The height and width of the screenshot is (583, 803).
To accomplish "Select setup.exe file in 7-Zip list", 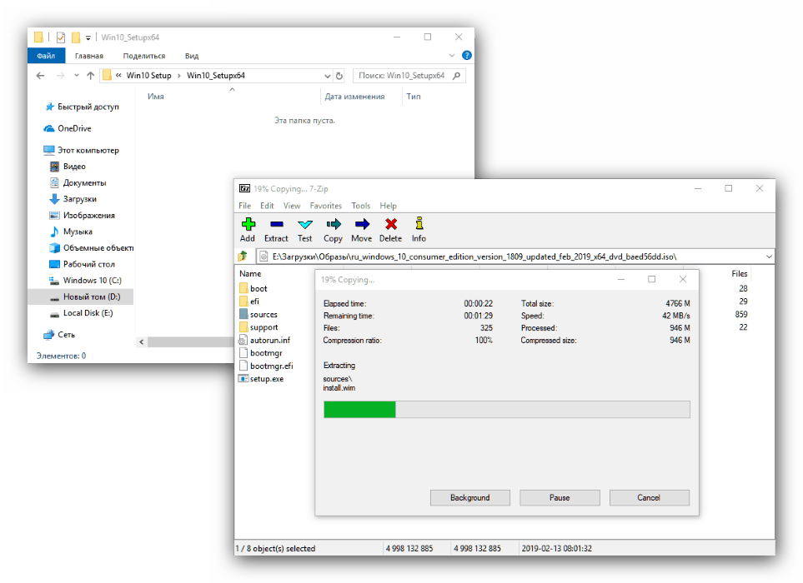I will (x=261, y=378).
